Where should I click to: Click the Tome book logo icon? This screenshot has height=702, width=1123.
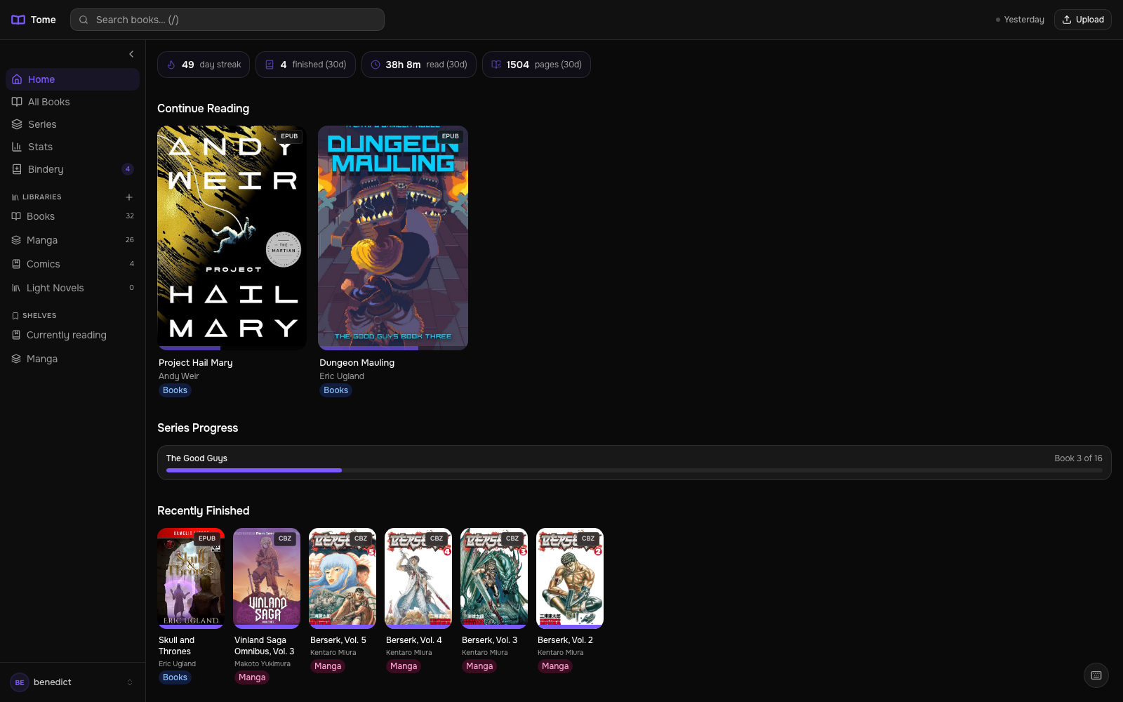[x=18, y=20]
